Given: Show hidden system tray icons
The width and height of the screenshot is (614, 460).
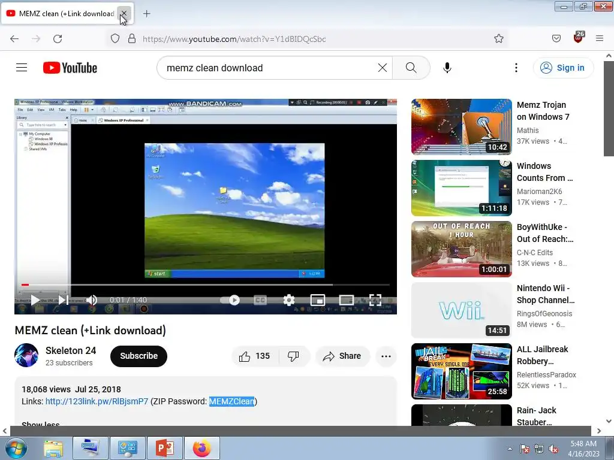Looking at the screenshot, I should point(510,449).
